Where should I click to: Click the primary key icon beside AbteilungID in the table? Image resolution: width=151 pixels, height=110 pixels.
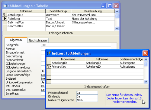[4, 15]
